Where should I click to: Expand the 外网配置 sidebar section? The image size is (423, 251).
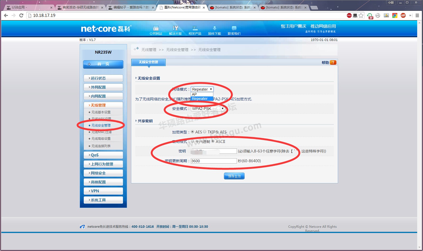[x=103, y=87]
